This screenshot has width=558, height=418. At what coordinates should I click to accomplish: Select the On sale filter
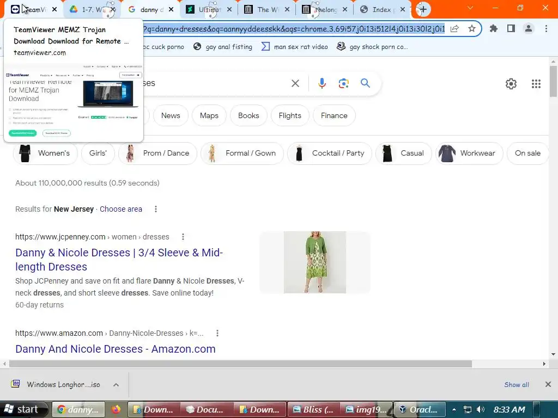527,153
